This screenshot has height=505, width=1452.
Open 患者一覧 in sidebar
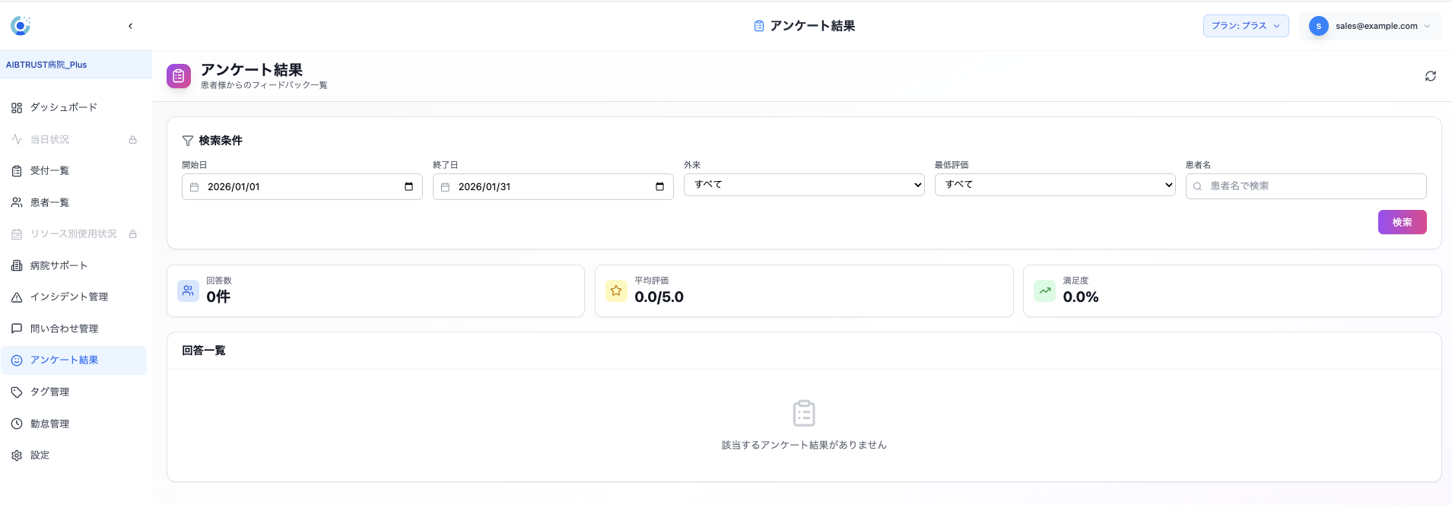(x=74, y=202)
